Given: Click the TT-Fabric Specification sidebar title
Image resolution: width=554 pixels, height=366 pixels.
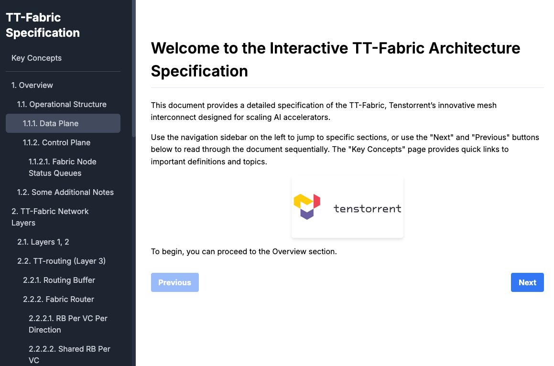Looking at the screenshot, I should pos(43,25).
